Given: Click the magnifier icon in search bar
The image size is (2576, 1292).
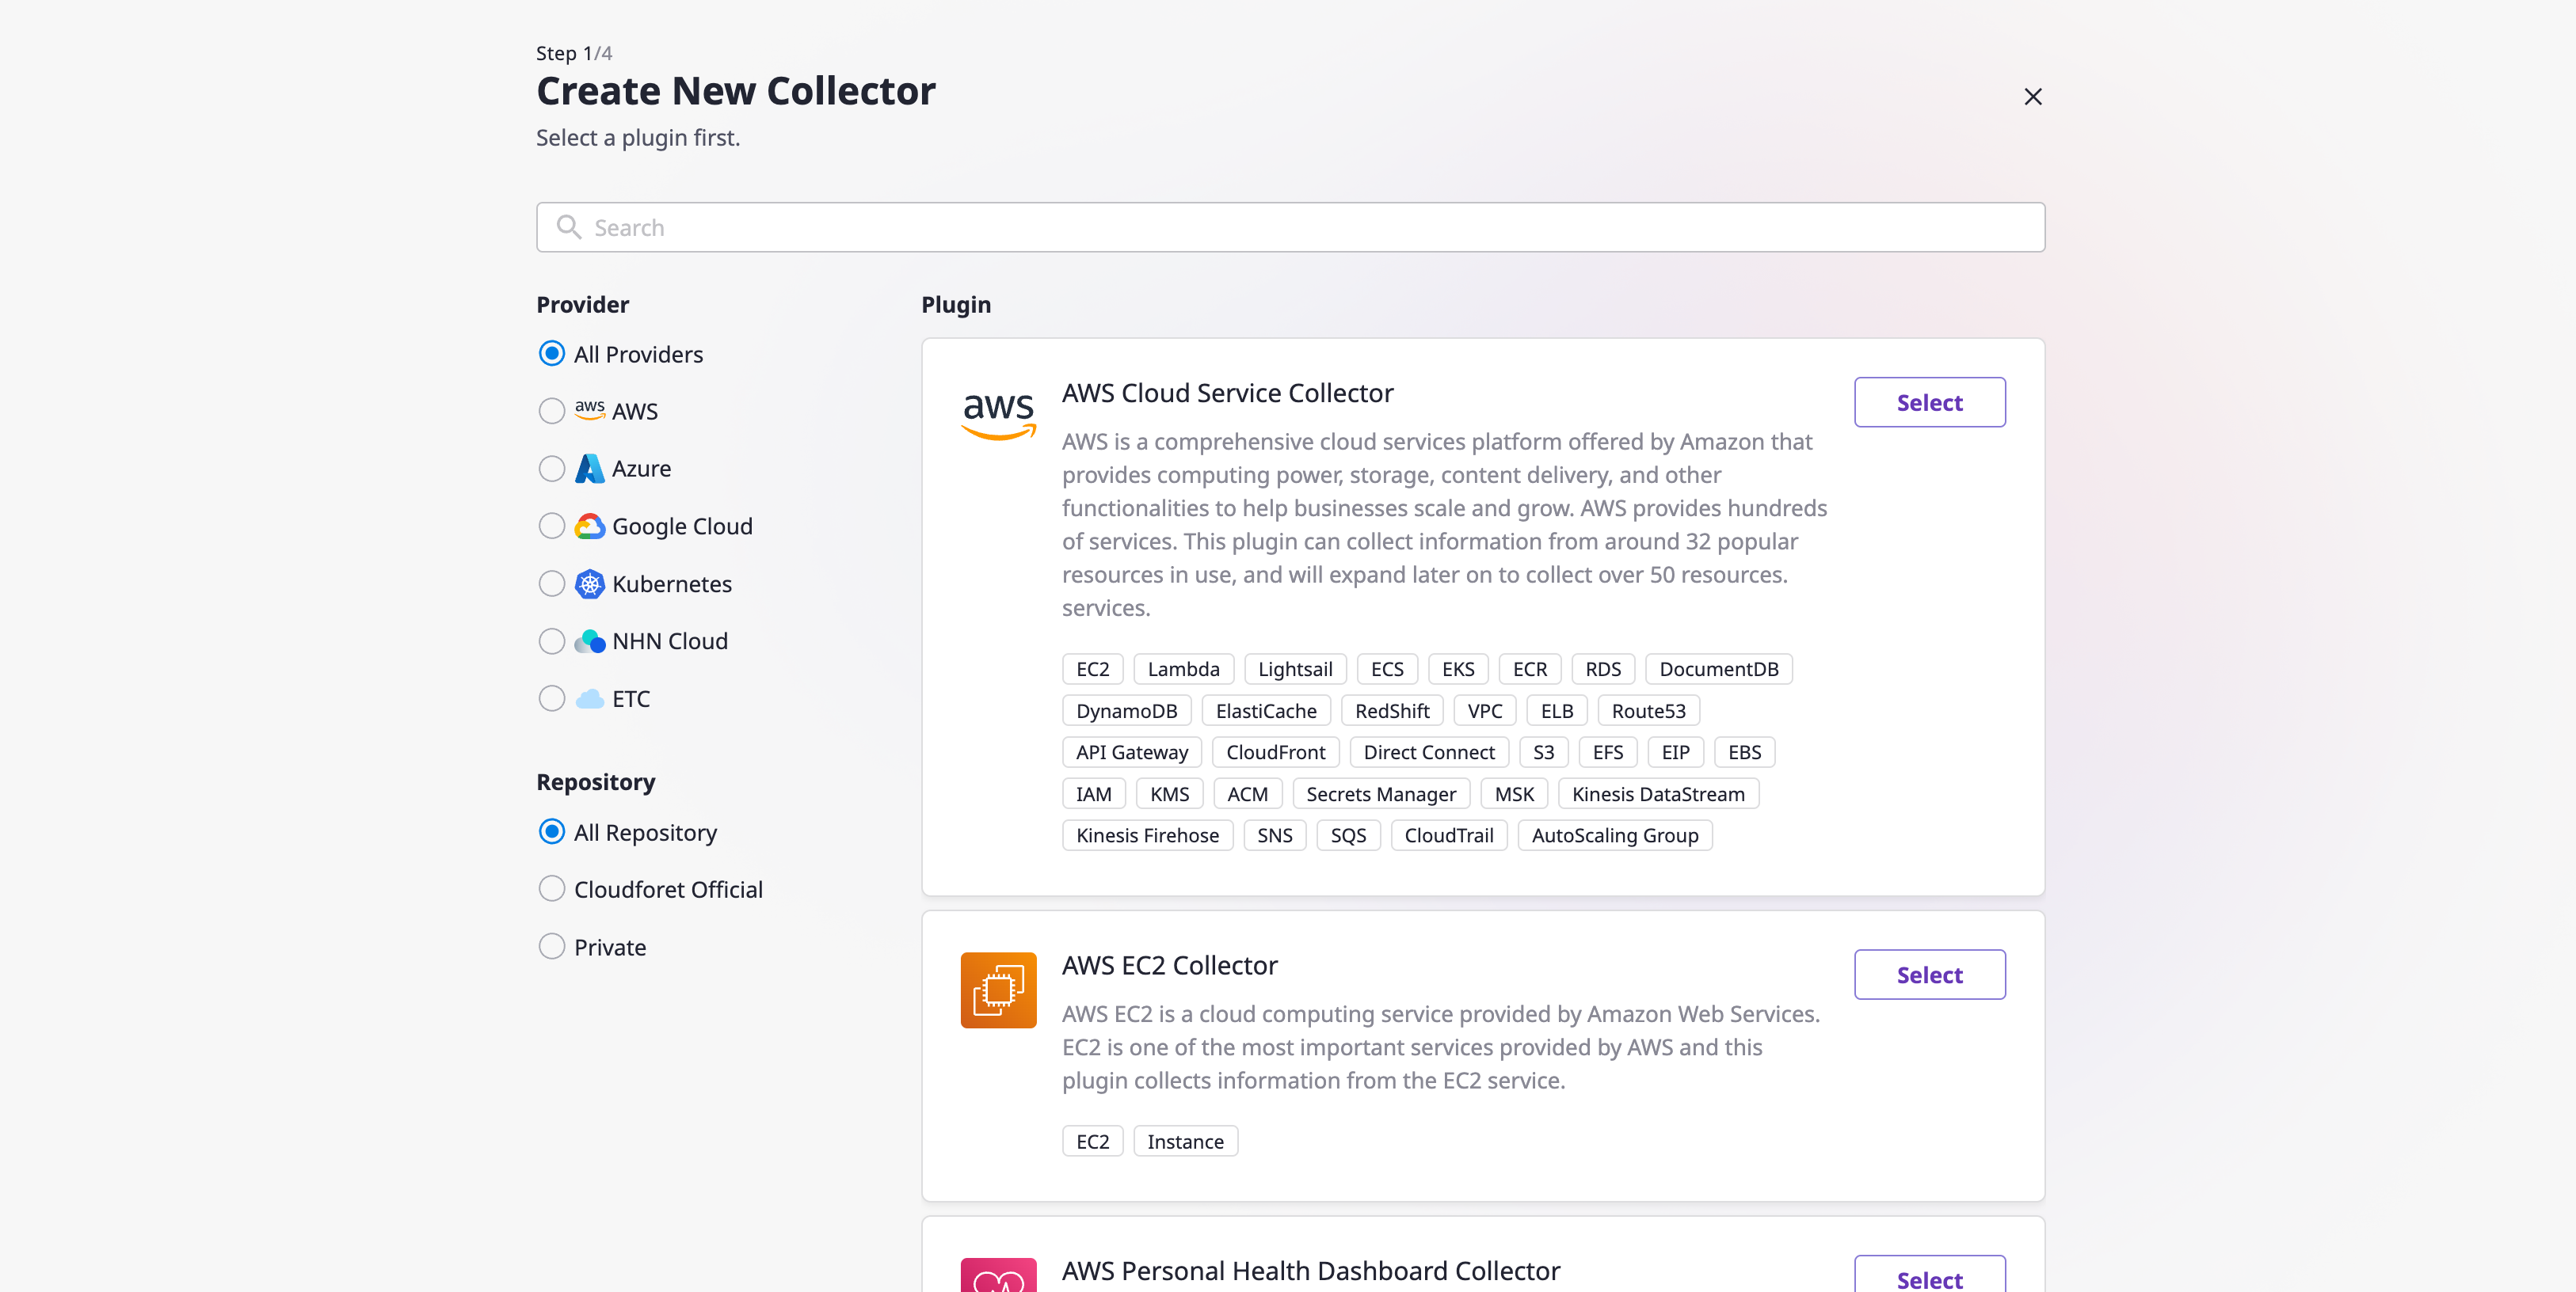Looking at the screenshot, I should click(x=569, y=227).
